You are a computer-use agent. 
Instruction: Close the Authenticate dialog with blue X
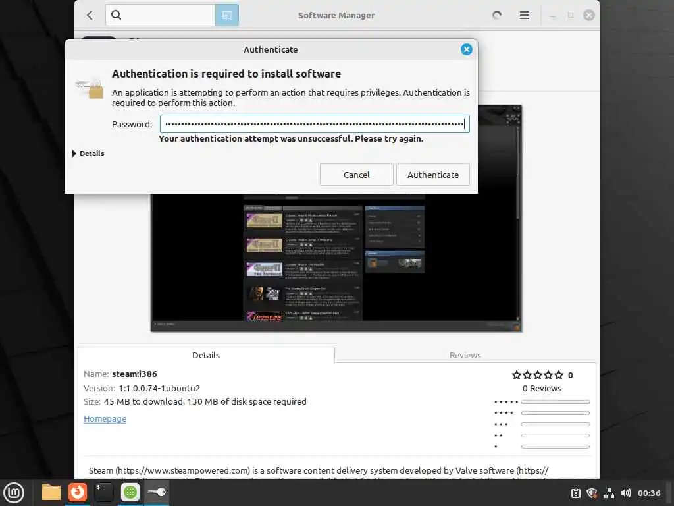[467, 49]
